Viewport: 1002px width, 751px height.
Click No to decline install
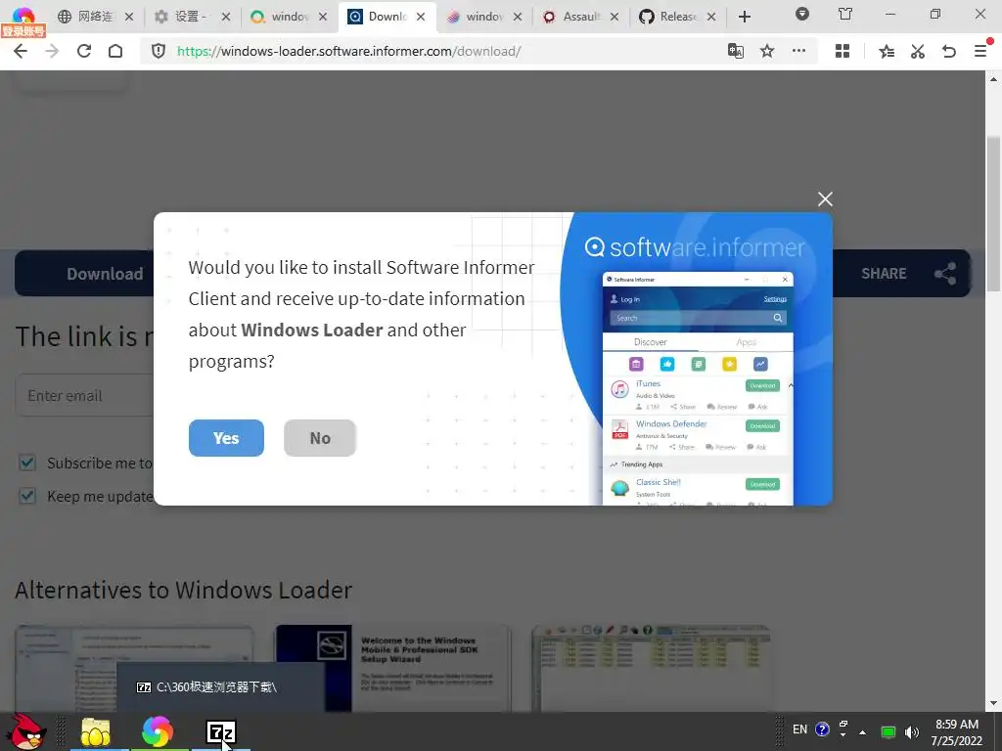[320, 438]
